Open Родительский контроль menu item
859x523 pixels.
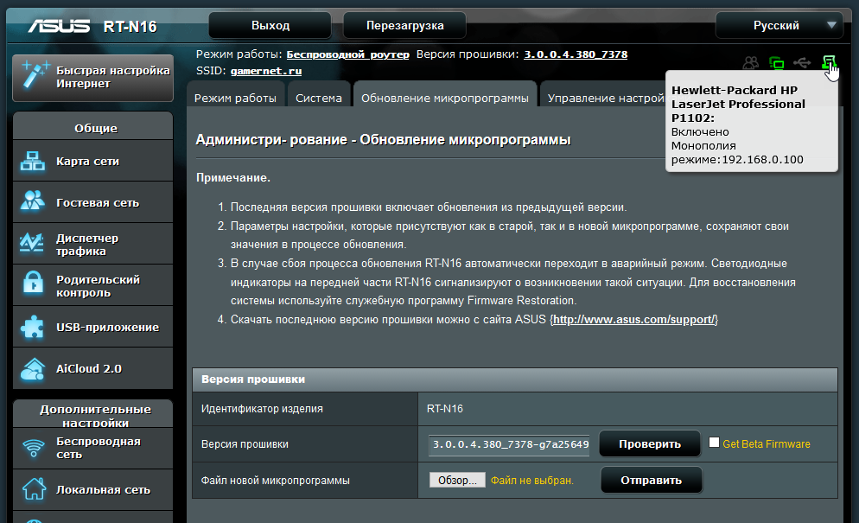(92, 285)
